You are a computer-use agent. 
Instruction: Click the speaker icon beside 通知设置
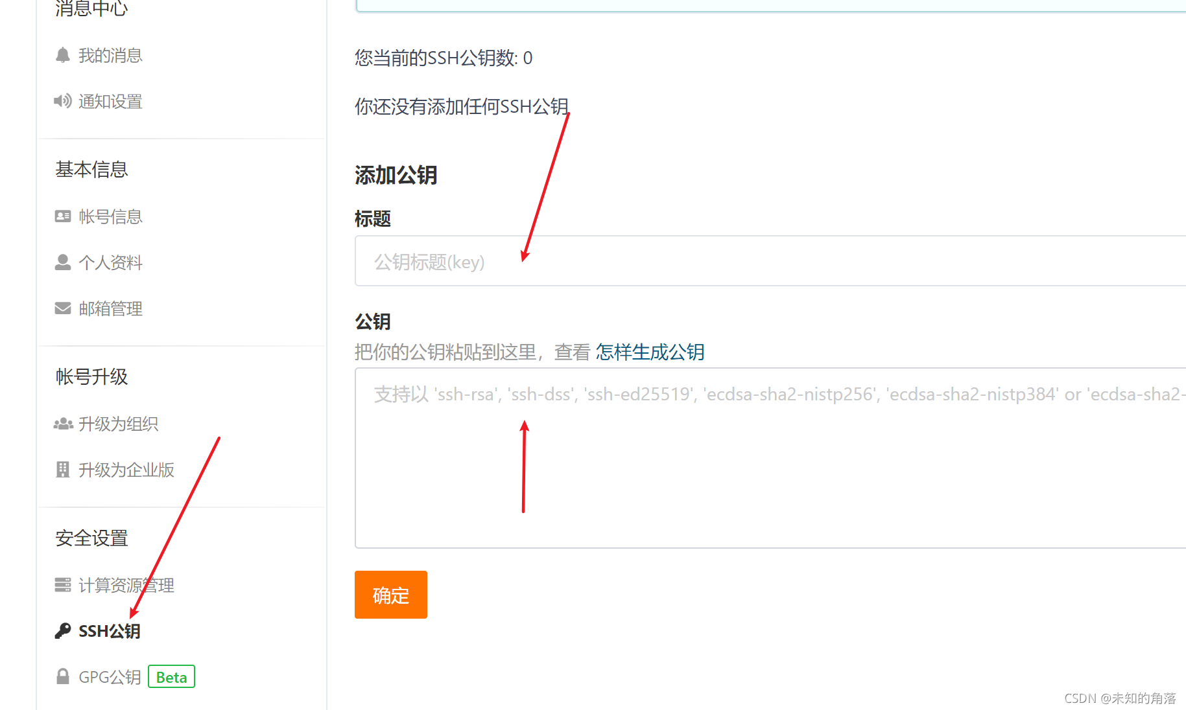(63, 101)
